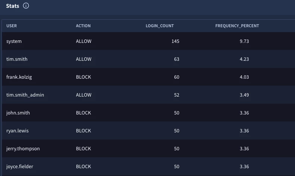Click ALLOW action in system row
Screen dimensions: 295x176
tap(84, 41)
